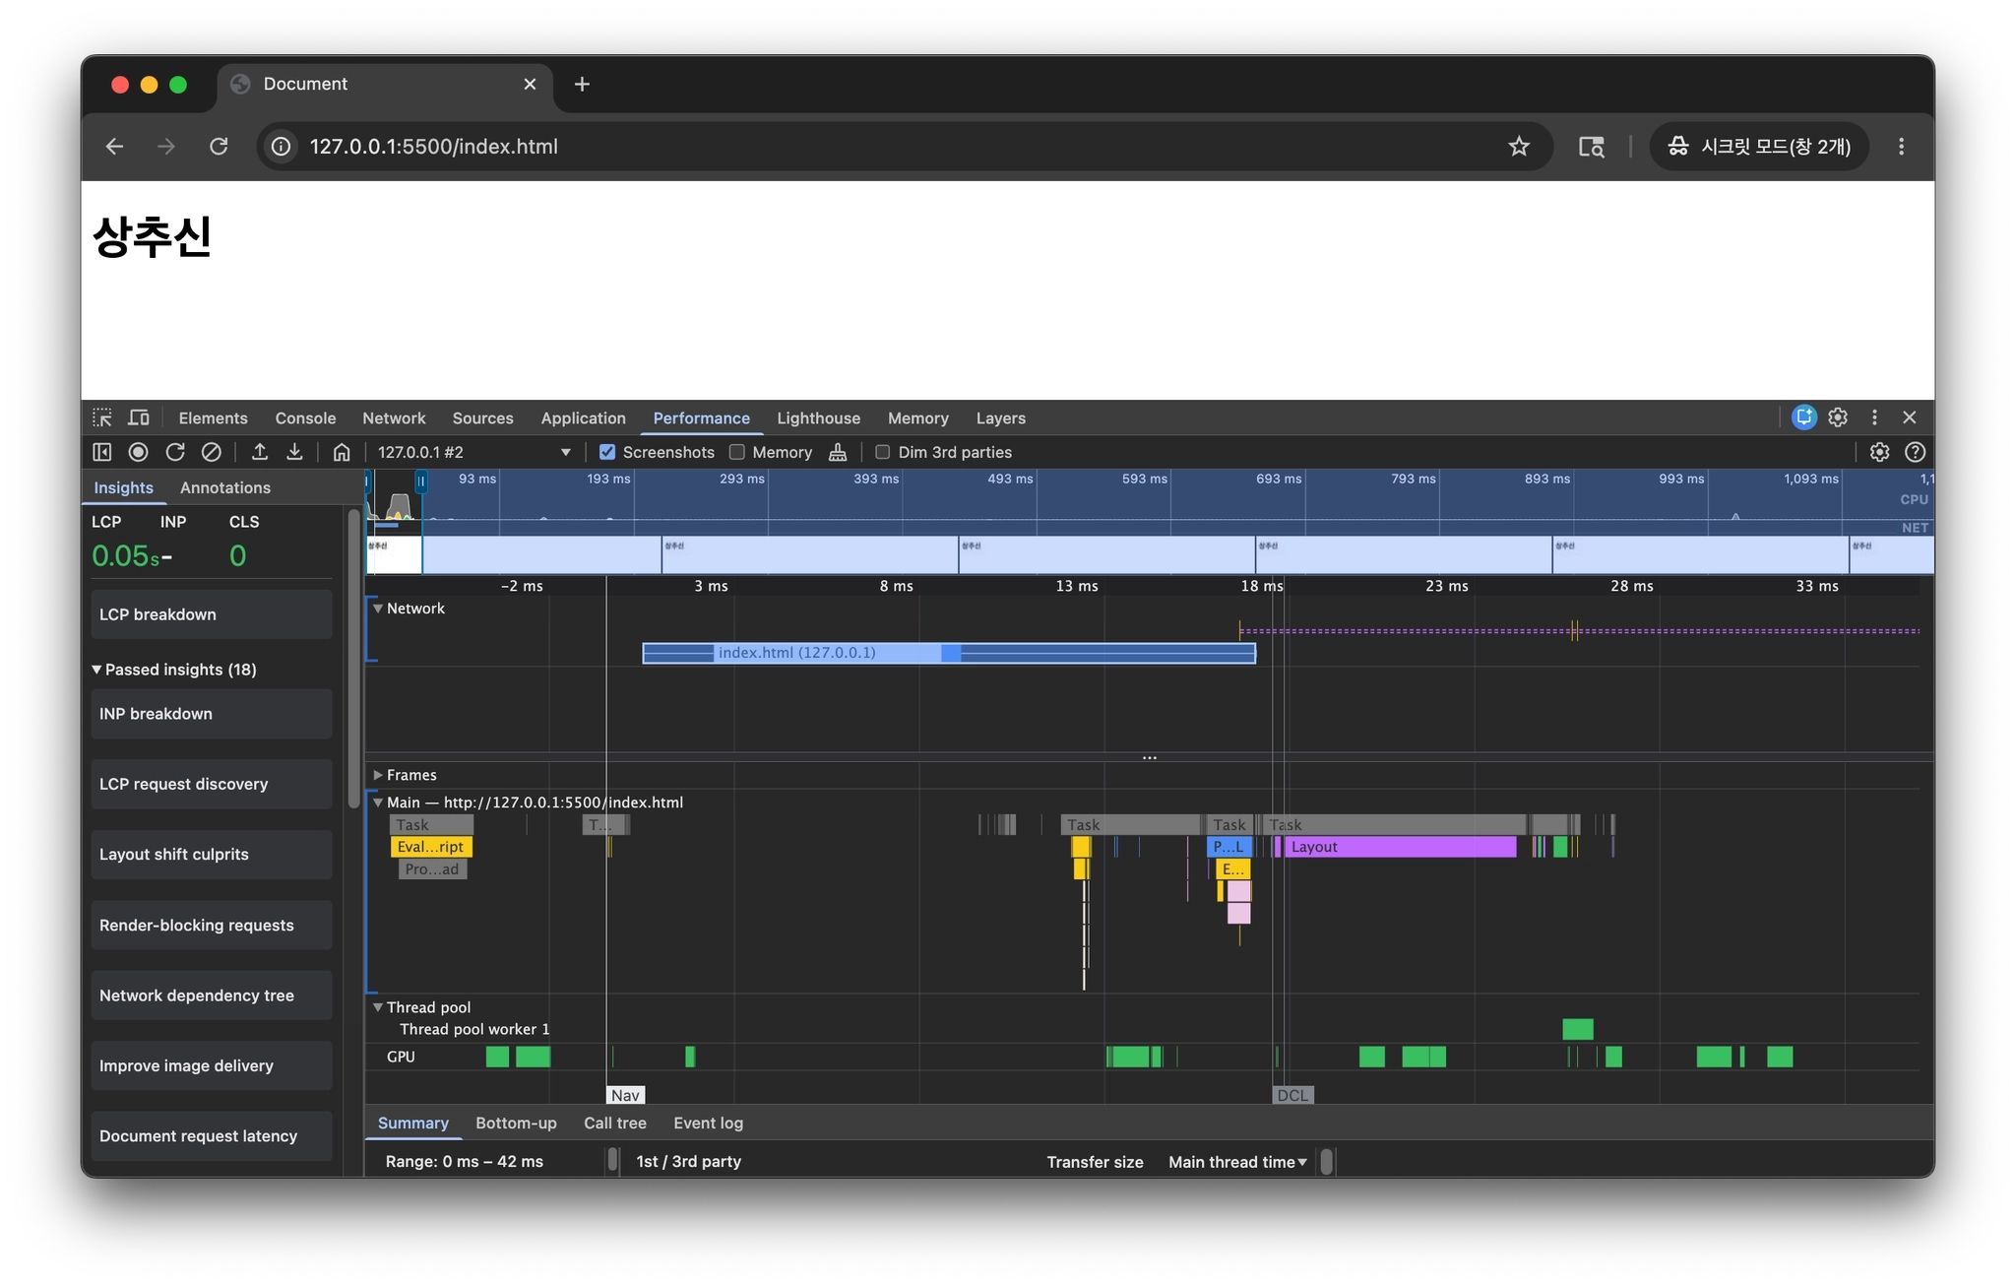Open the LCP request discovery insight

(212, 784)
